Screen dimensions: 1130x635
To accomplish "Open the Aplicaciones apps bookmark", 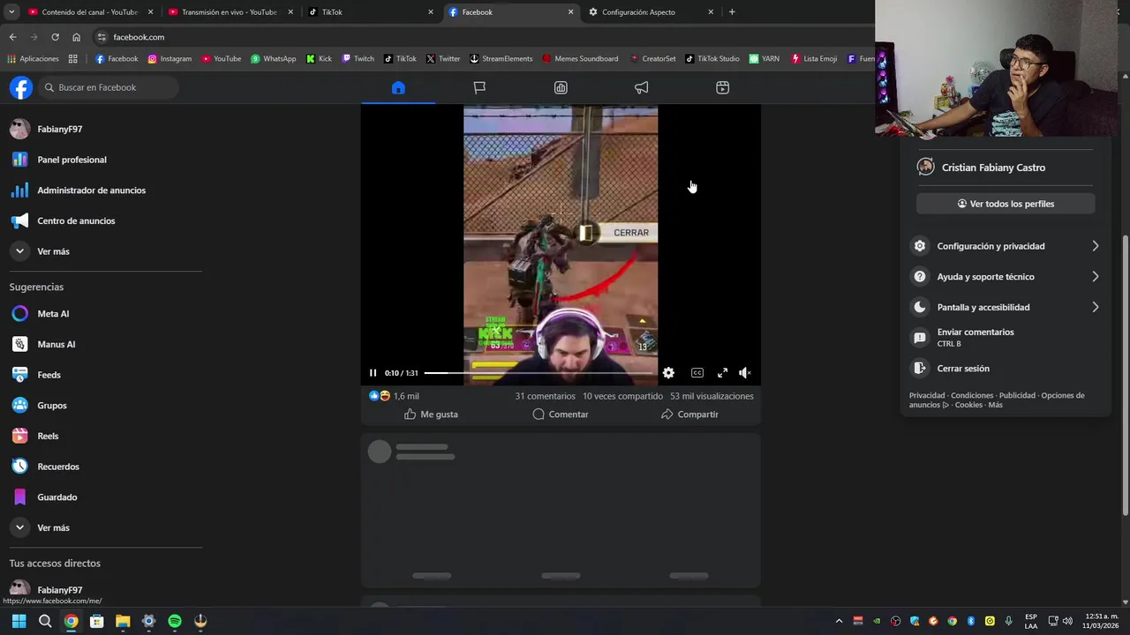I will pyautogui.click(x=33, y=59).
